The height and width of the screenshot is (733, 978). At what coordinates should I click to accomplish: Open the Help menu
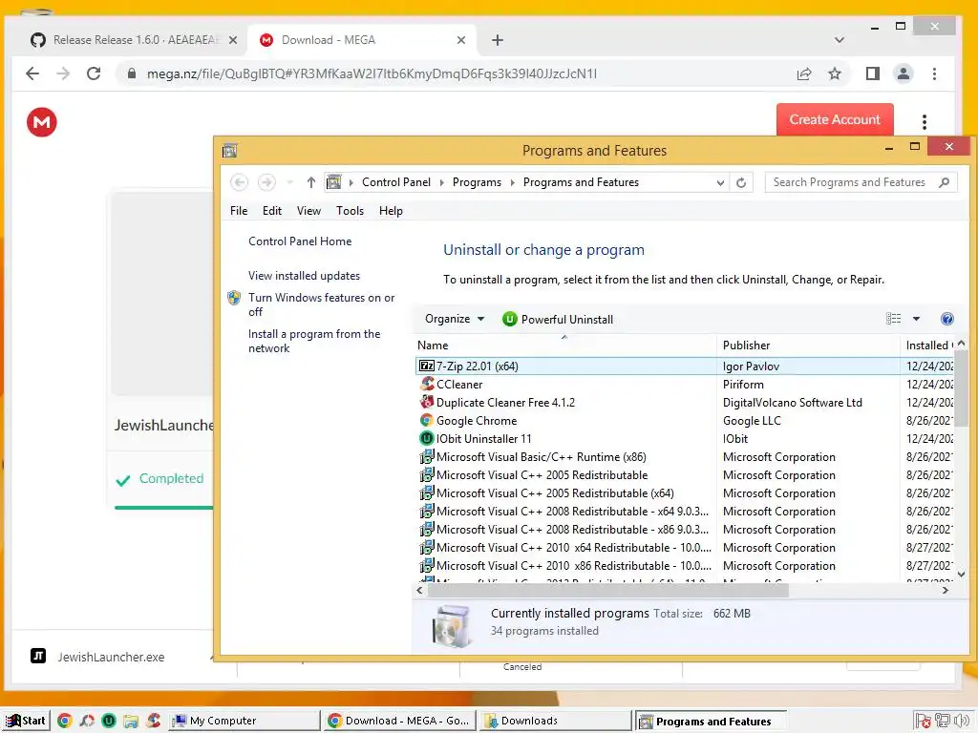(391, 211)
